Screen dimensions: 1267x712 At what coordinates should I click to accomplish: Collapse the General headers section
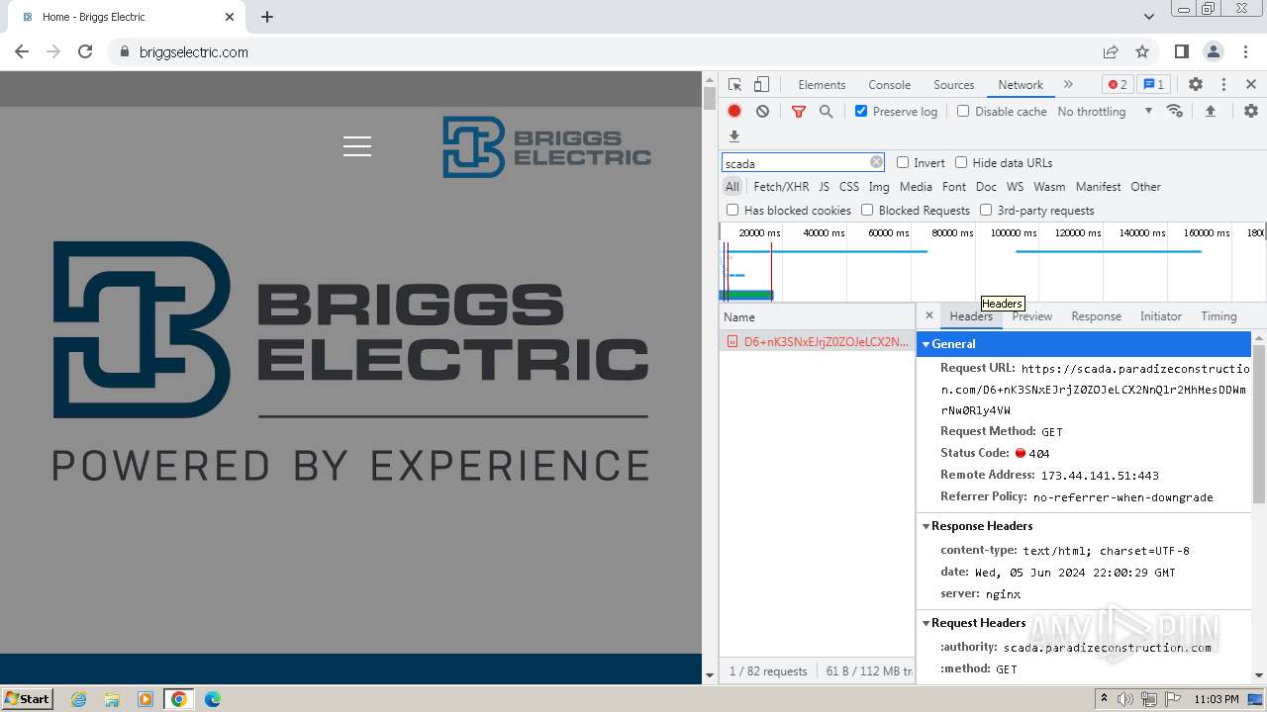coord(926,344)
